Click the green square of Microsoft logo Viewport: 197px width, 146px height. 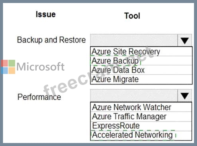12,63
